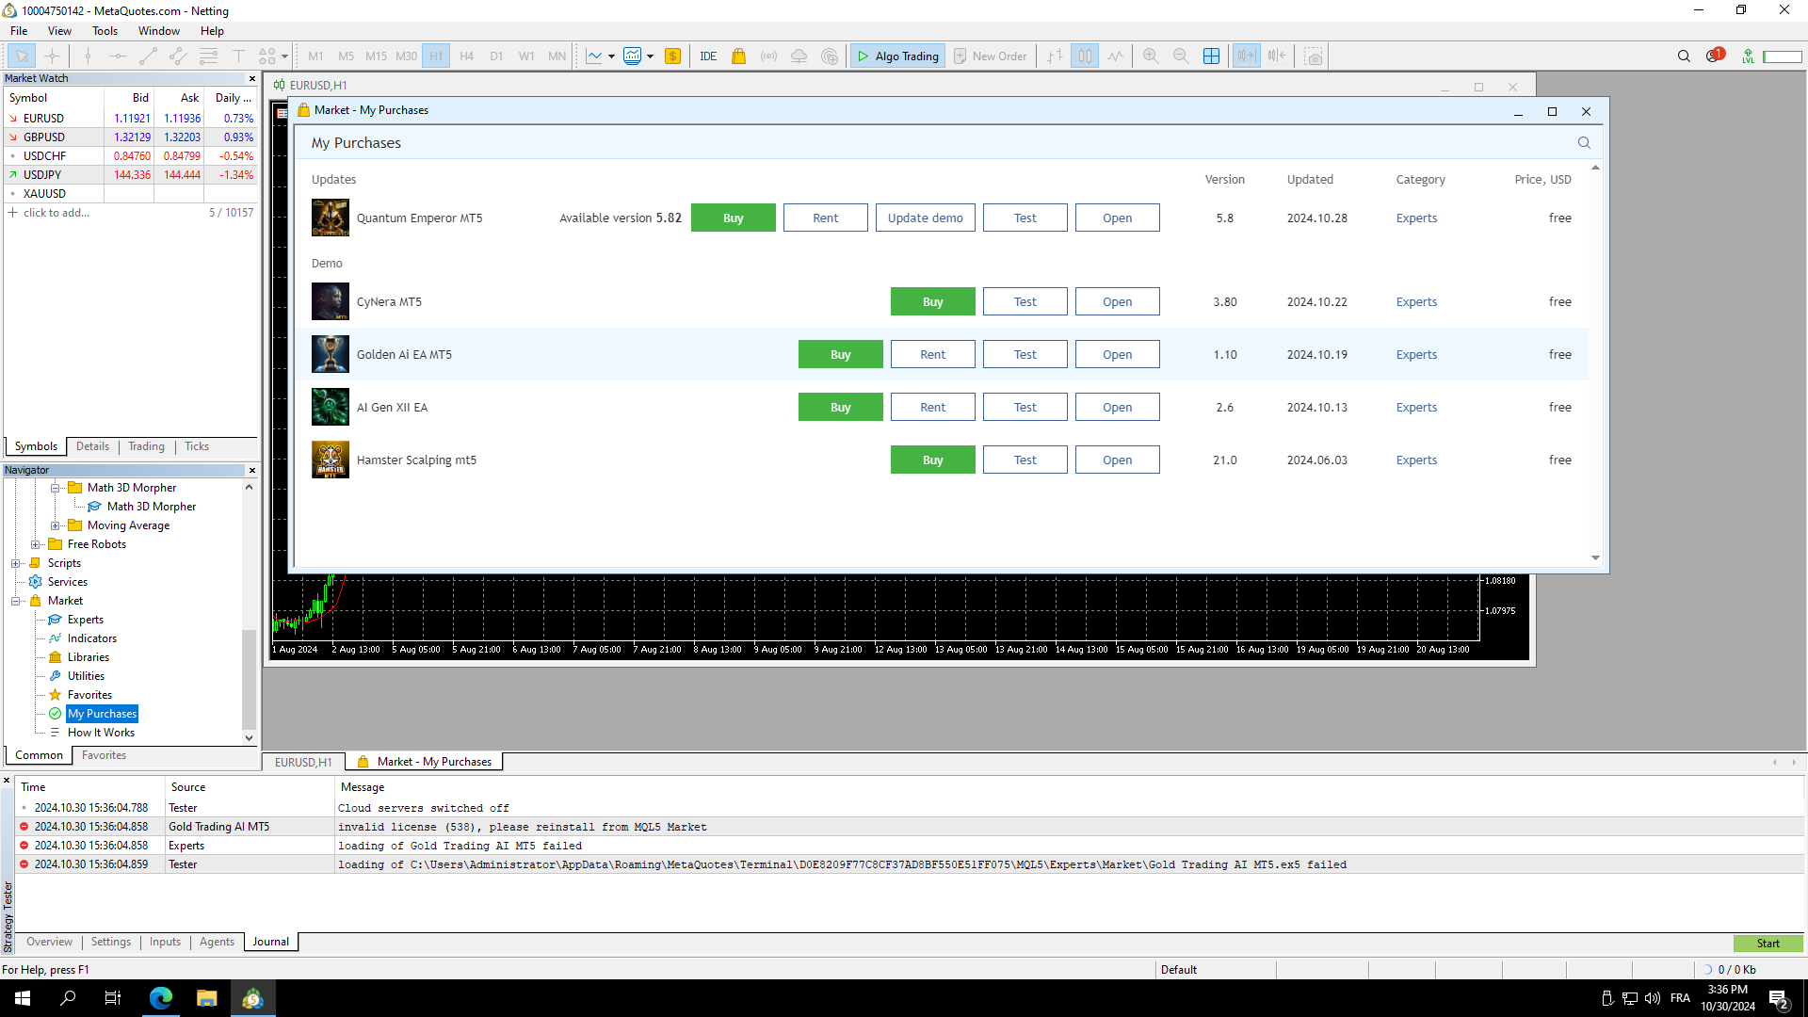Toggle chart shift from right edge

[x=1277, y=56]
